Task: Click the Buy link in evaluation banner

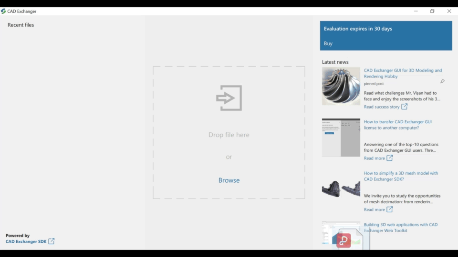Action: [x=328, y=43]
